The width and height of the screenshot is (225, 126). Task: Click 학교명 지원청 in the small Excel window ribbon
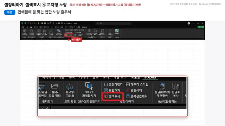coord(51,33)
